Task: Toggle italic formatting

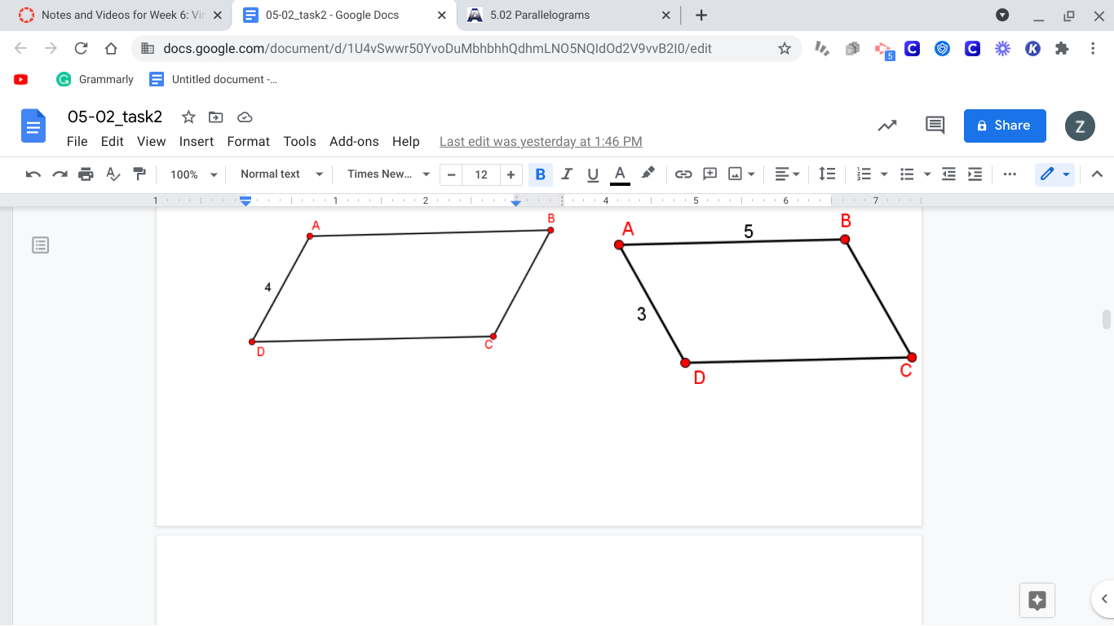Action: (x=567, y=174)
